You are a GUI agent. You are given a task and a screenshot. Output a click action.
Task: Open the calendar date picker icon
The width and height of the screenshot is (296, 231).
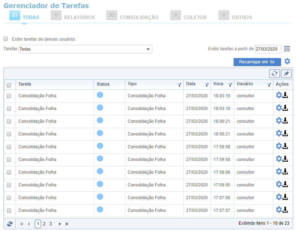coord(287,49)
